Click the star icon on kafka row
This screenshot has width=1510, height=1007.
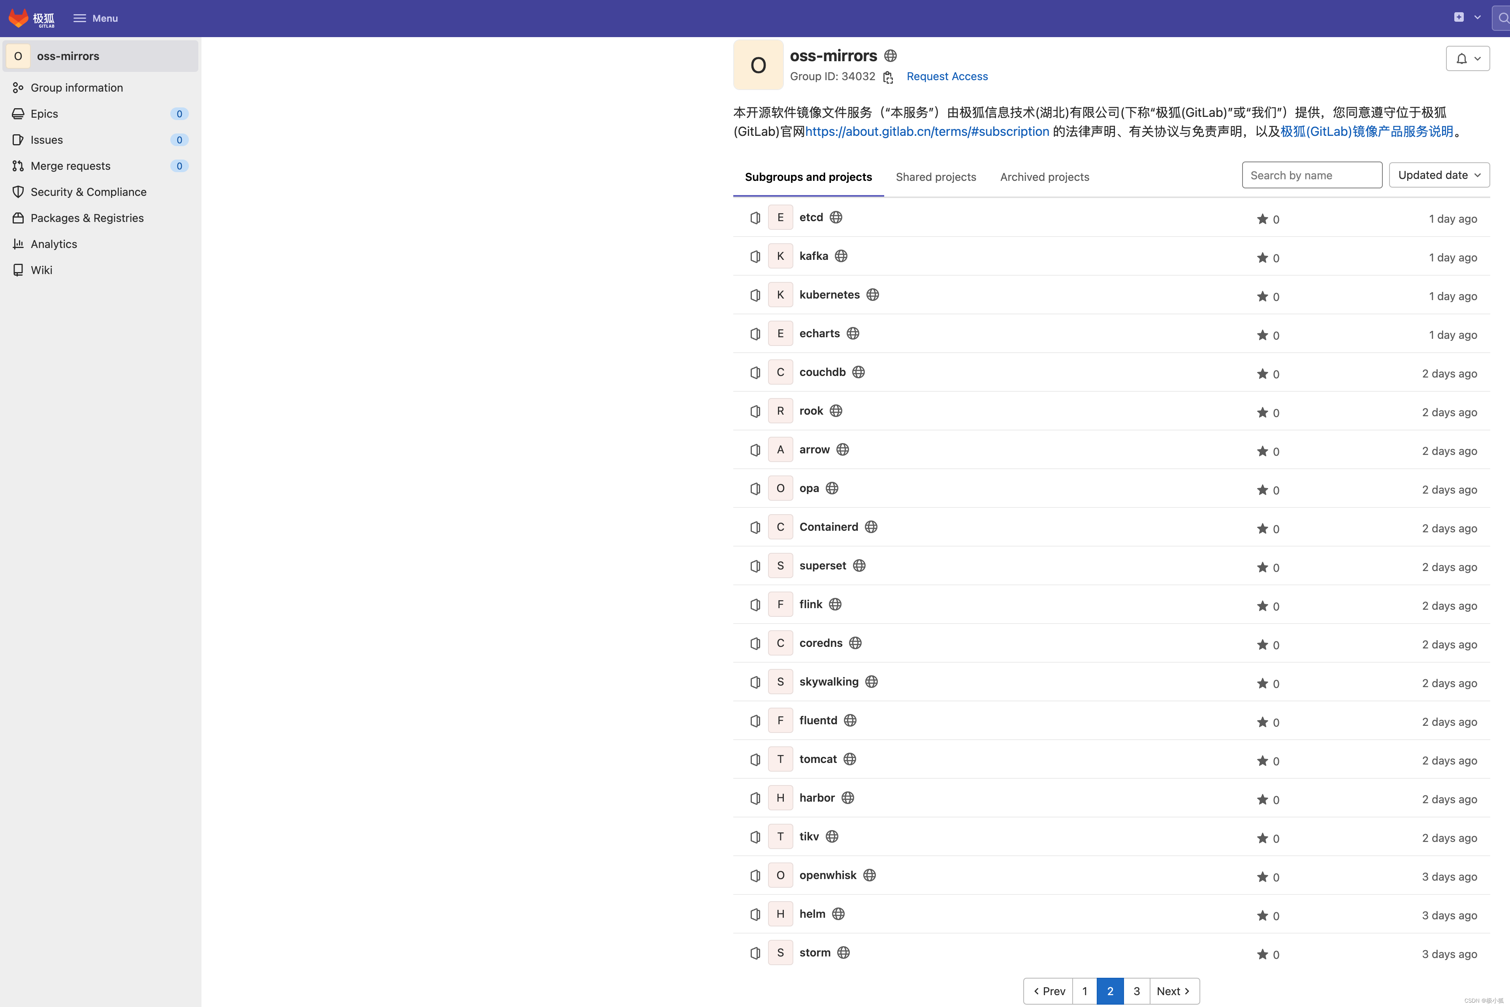pos(1262,257)
